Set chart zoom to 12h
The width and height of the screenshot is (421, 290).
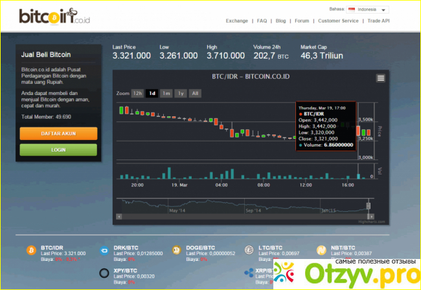(137, 93)
